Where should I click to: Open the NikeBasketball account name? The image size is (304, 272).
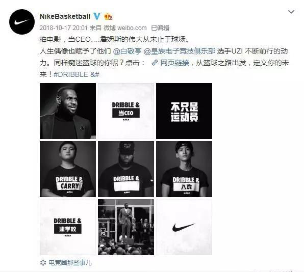tap(65, 16)
